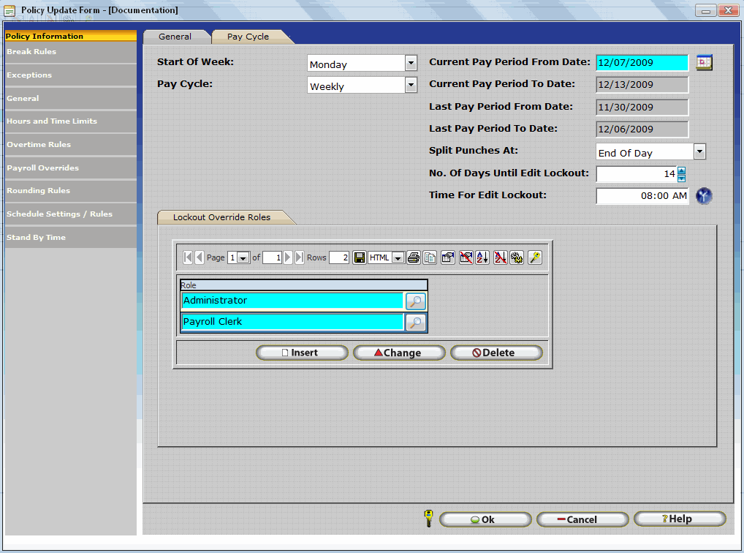Image resolution: width=744 pixels, height=553 pixels.
Task: Expand the Pay Cycle dropdown
Action: (x=411, y=86)
